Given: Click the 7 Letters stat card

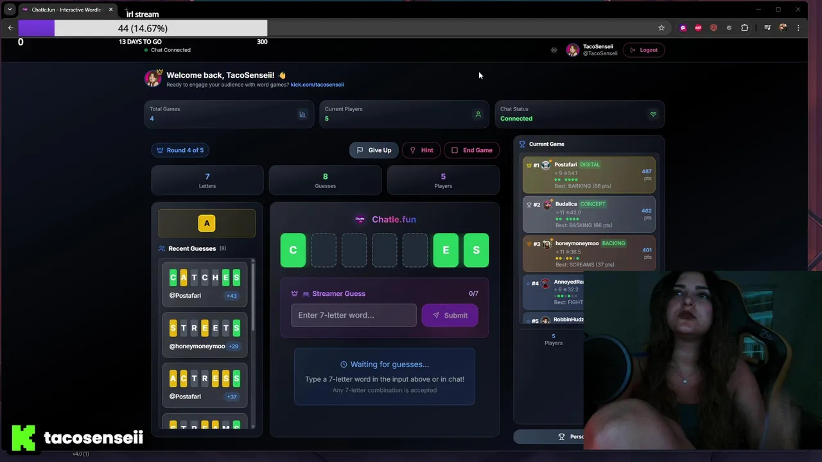Looking at the screenshot, I should 207,180.
